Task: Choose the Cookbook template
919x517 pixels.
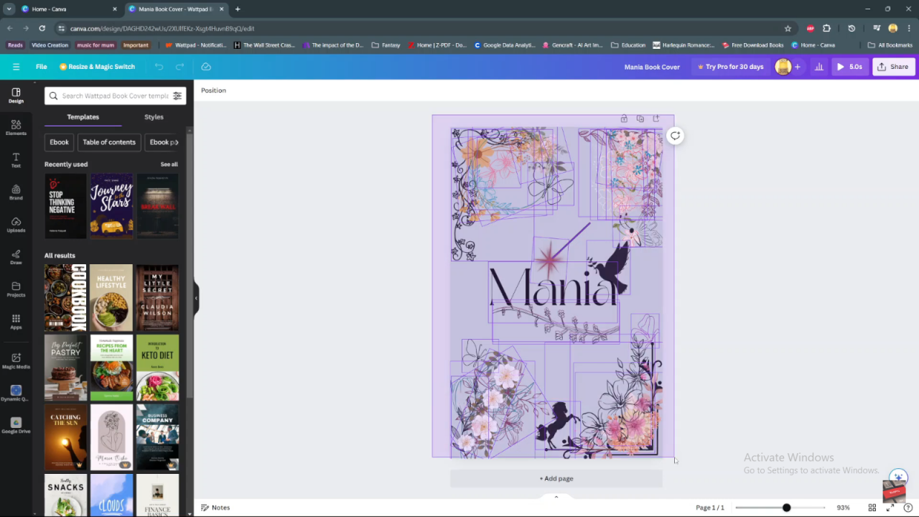Action: pyautogui.click(x=65, y=297)
